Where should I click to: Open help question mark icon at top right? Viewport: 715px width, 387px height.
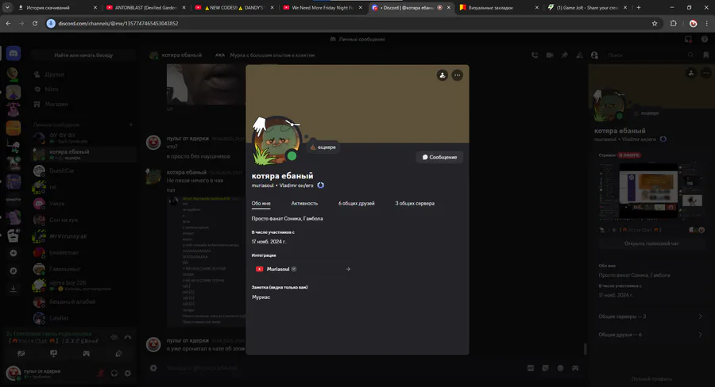(x=705, y=39)
